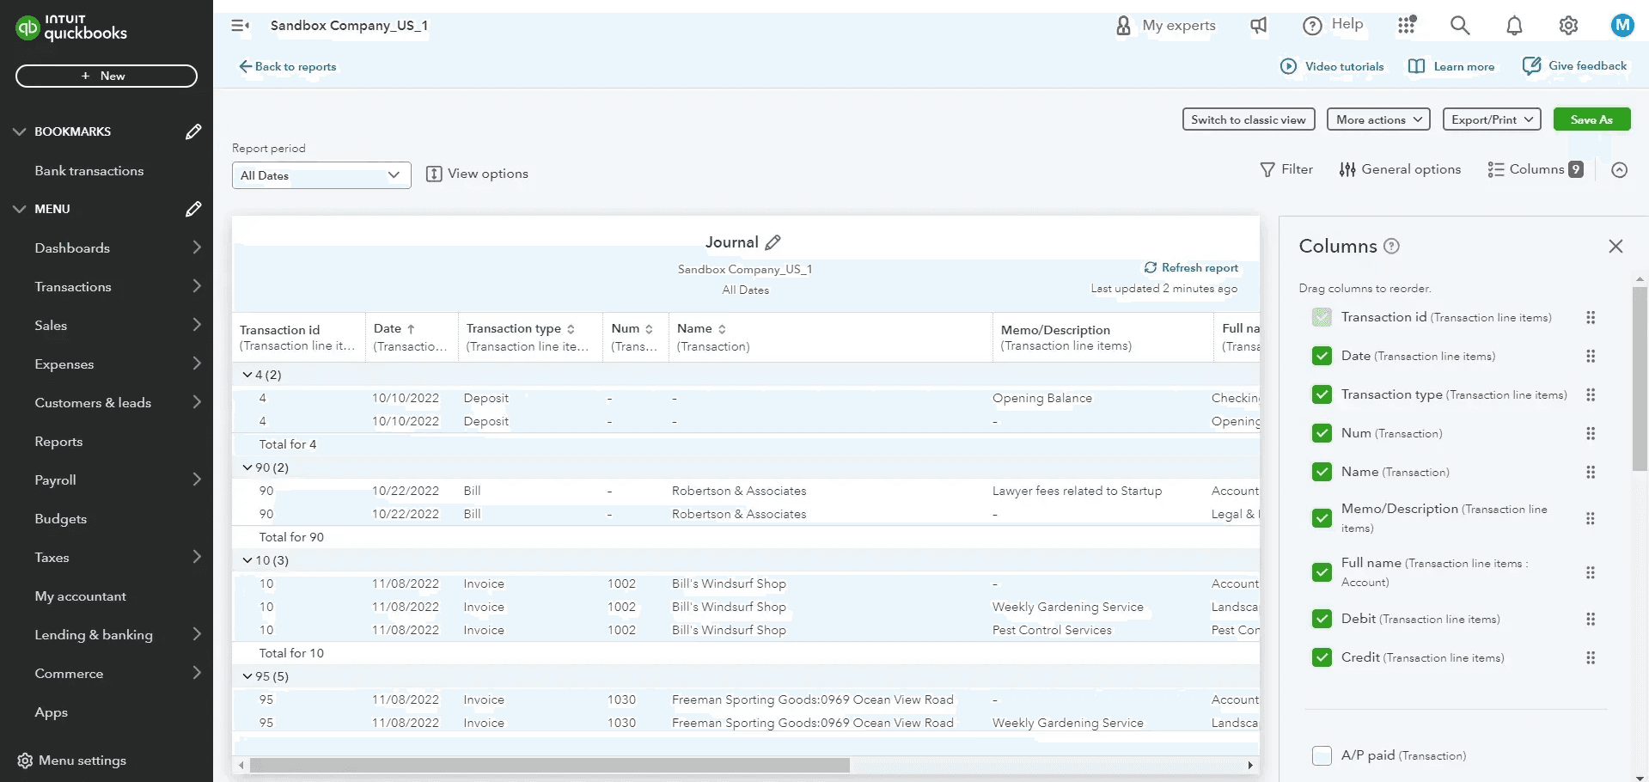Collapse the left navigation menu icon
Image resolution: width=1649 pixels, height=782 pixels.
coord(240,26)
